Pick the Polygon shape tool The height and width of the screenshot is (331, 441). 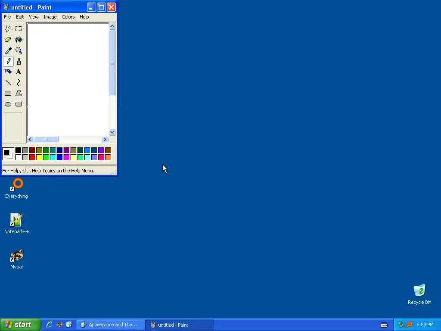coord(19,93)
